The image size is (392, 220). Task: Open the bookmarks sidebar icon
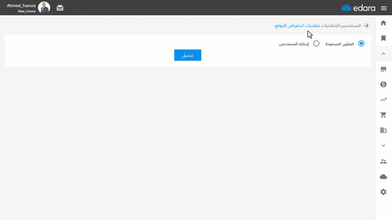[x=383, y=38]
